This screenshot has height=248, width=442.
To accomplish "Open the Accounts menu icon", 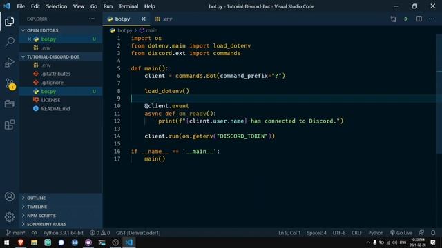I will (9, 196).
